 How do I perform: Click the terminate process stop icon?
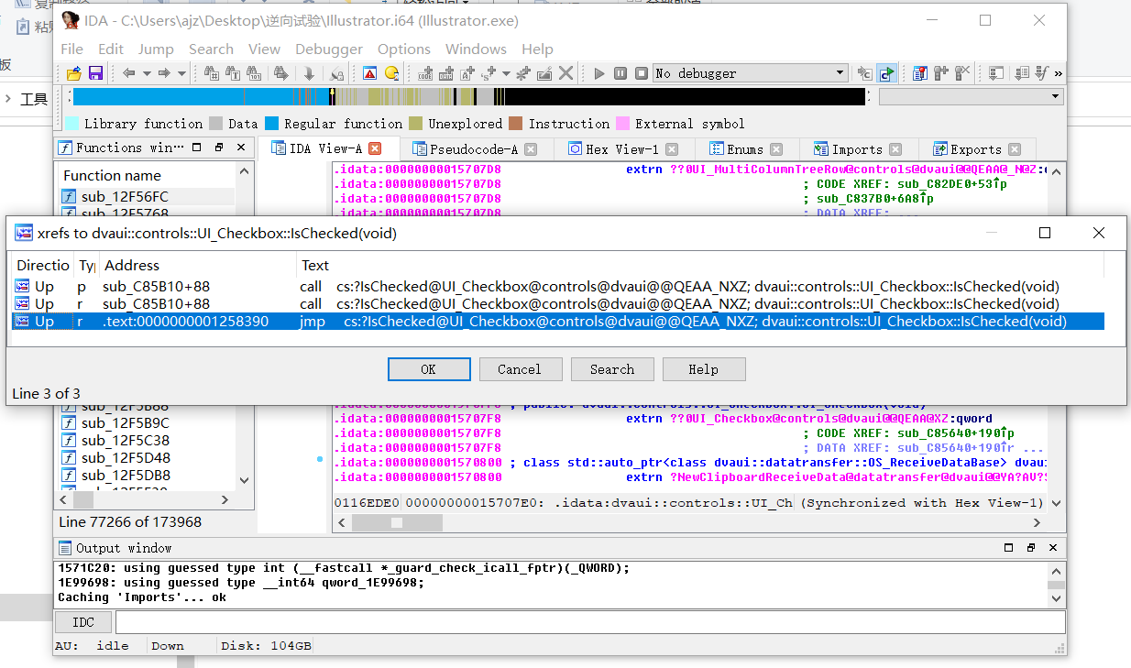click(642, 73)
